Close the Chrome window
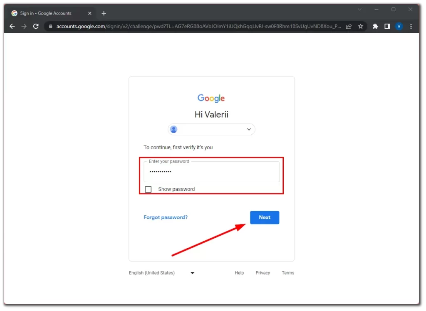 410,9
